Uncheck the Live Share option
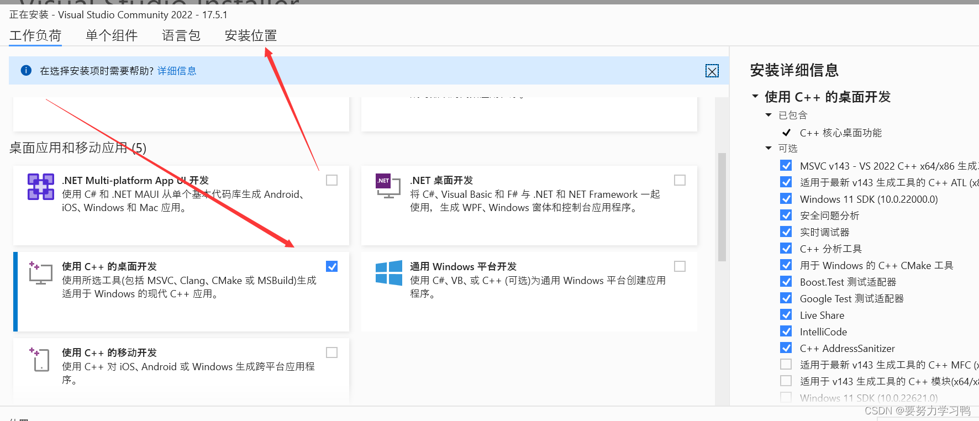The image size is (979, 421). (x=786, y=314)
